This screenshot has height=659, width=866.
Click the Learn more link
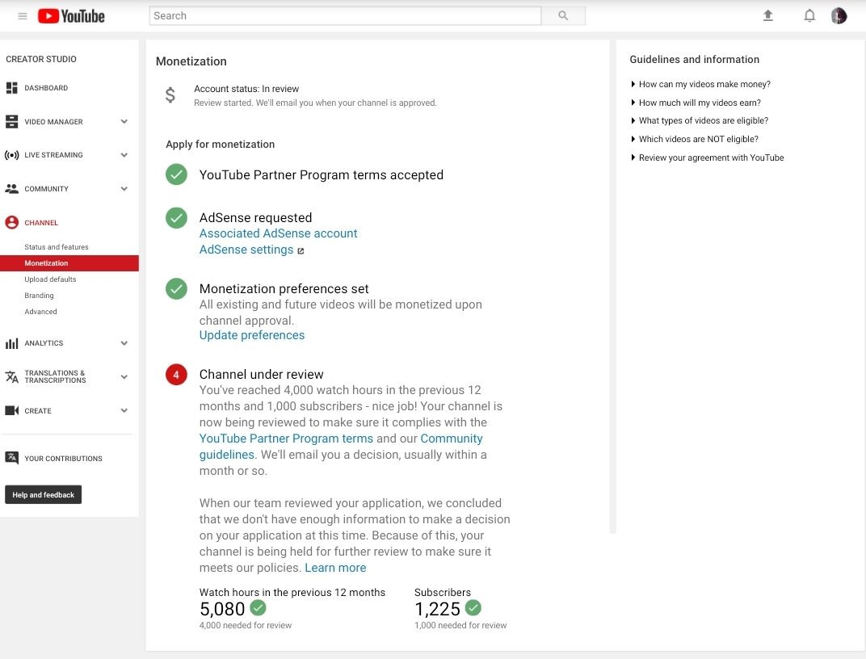(x=335, y=568)
